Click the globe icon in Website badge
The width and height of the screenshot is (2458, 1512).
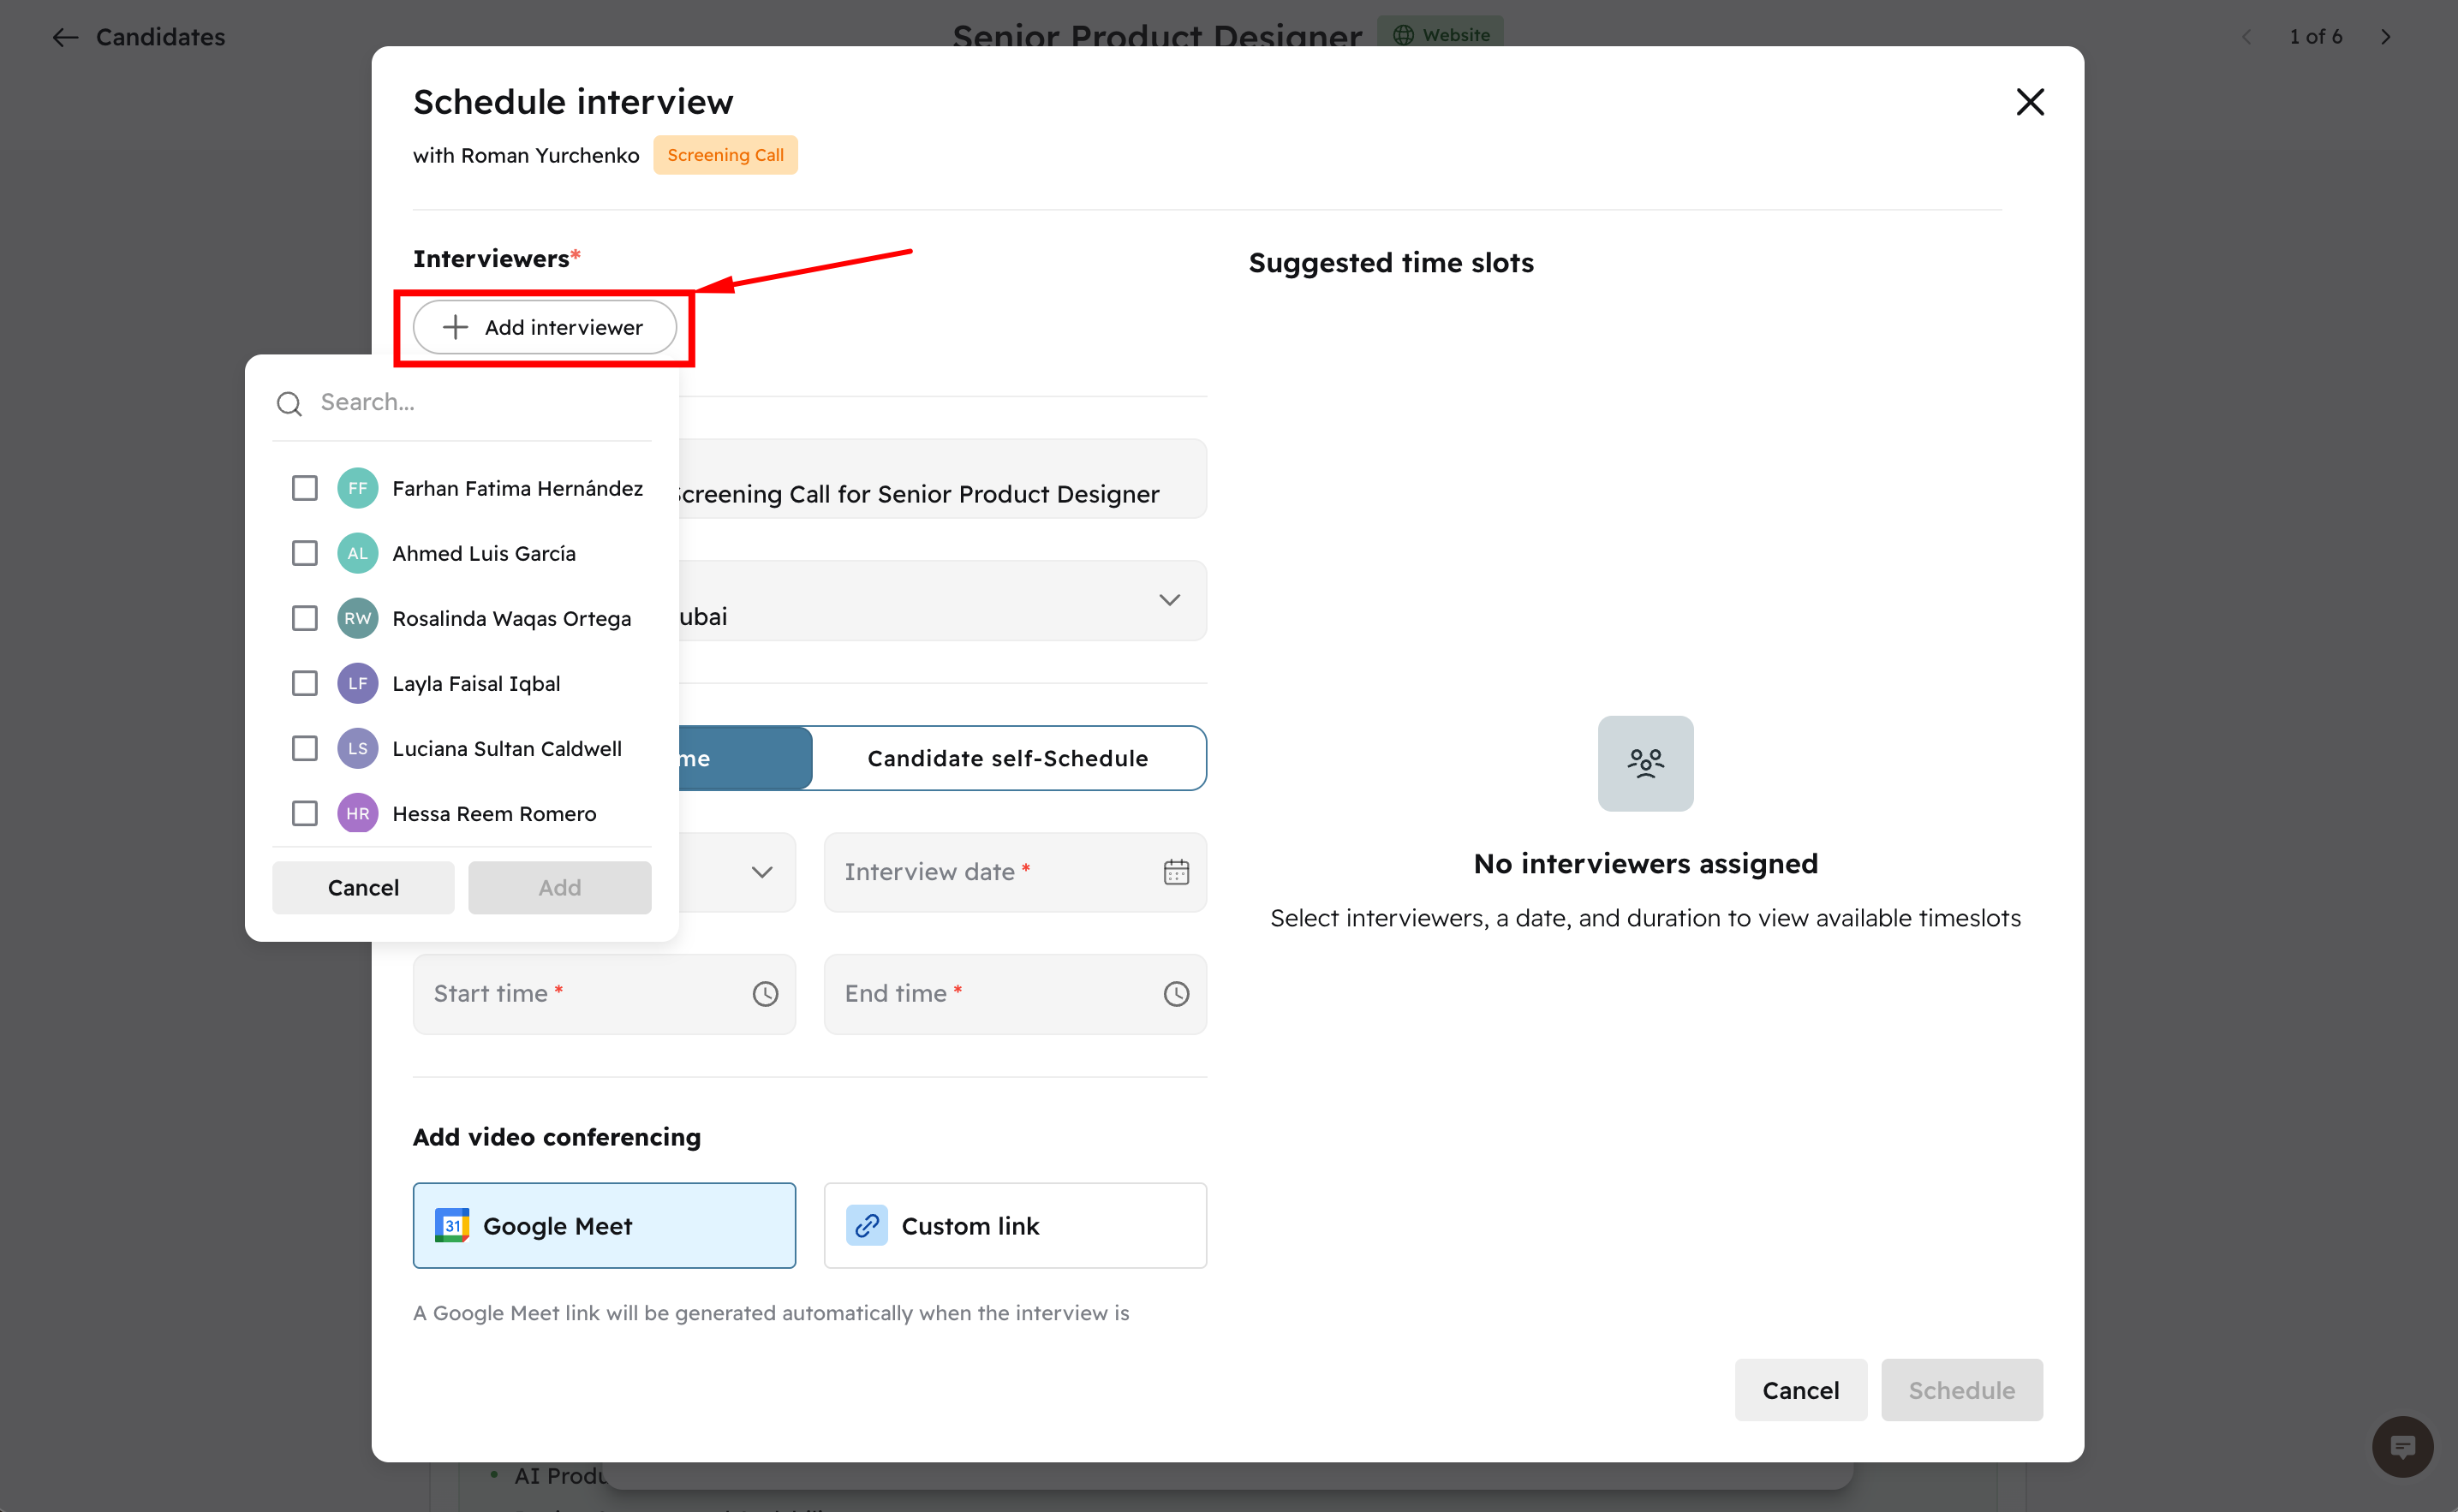point(1403,35)
